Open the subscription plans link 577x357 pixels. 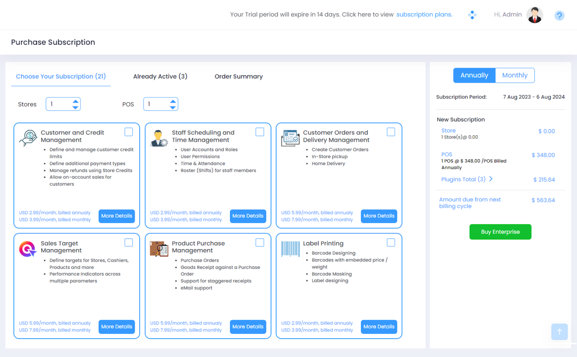424,14
